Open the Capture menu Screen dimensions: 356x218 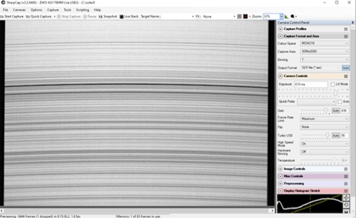coord(53,9)
